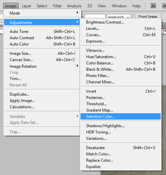
Task: Choose Invert adjustment
Action: (x=121, y=91)
